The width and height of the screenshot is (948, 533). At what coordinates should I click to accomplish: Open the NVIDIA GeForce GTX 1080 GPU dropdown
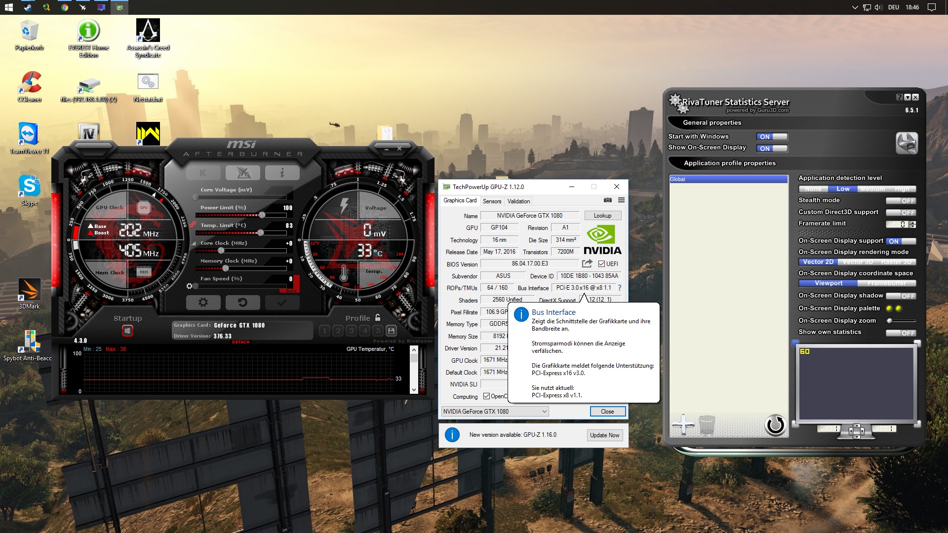click(x=495, y=412)
